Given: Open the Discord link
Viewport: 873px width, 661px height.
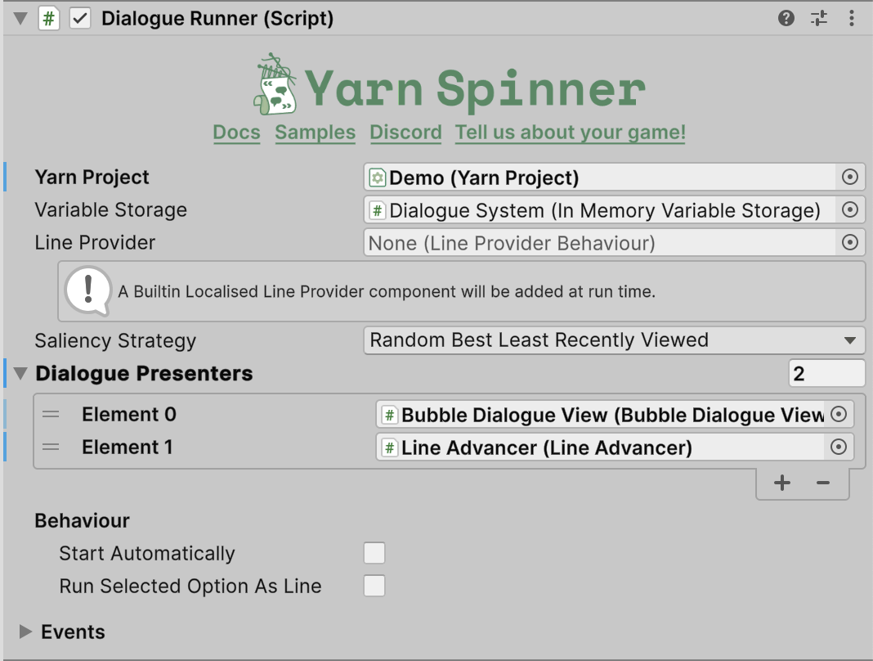Looking at the screenshot, I should click(405, 133).
